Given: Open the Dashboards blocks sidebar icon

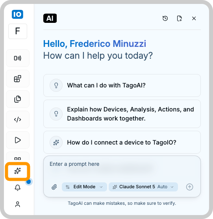Looking at the screenshot, I should click(x=18, y=79).
